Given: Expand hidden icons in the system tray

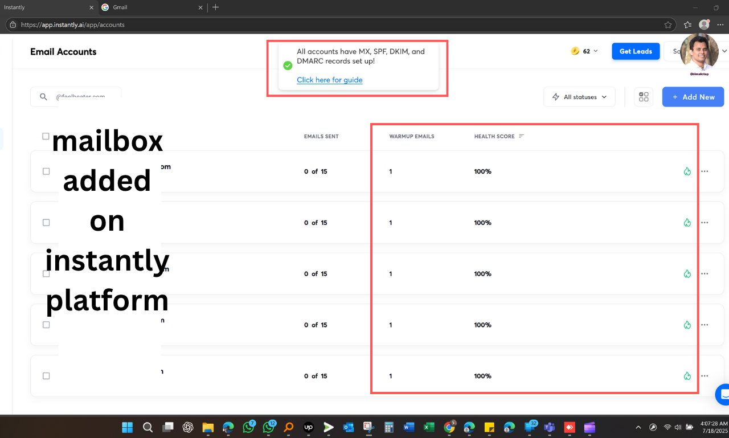Looking at the screenshot, I should [x=637, y=427].
